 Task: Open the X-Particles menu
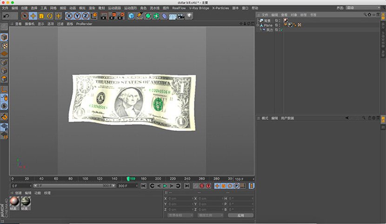pyautogui.click(x=220, y=8)
